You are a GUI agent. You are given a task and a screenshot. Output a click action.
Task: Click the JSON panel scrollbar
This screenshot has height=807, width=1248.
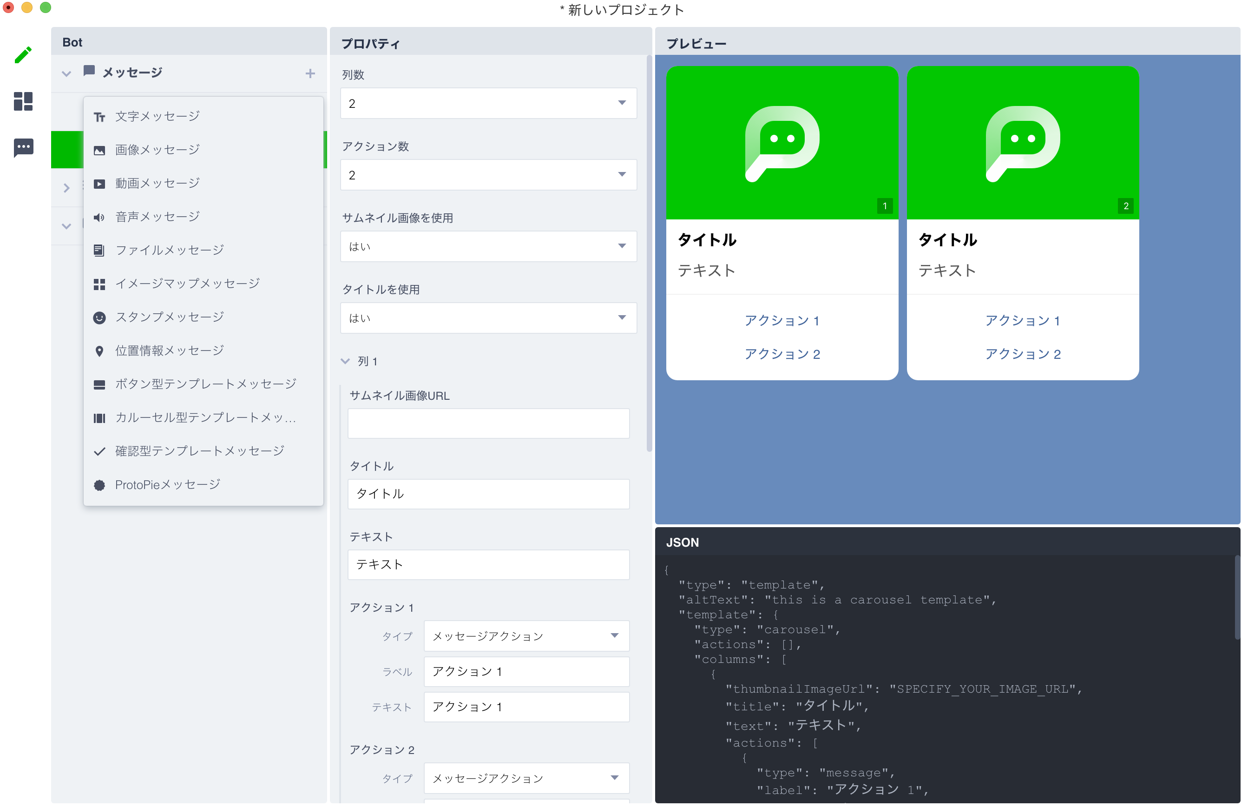(x=1237, y=597)
